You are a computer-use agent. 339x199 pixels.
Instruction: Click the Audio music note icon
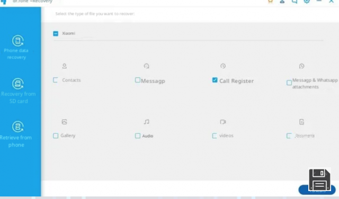[147, 122]
